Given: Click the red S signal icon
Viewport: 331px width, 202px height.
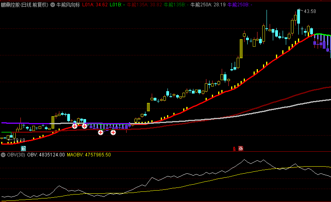Looking at the screenshot, I should pos(234,149).
